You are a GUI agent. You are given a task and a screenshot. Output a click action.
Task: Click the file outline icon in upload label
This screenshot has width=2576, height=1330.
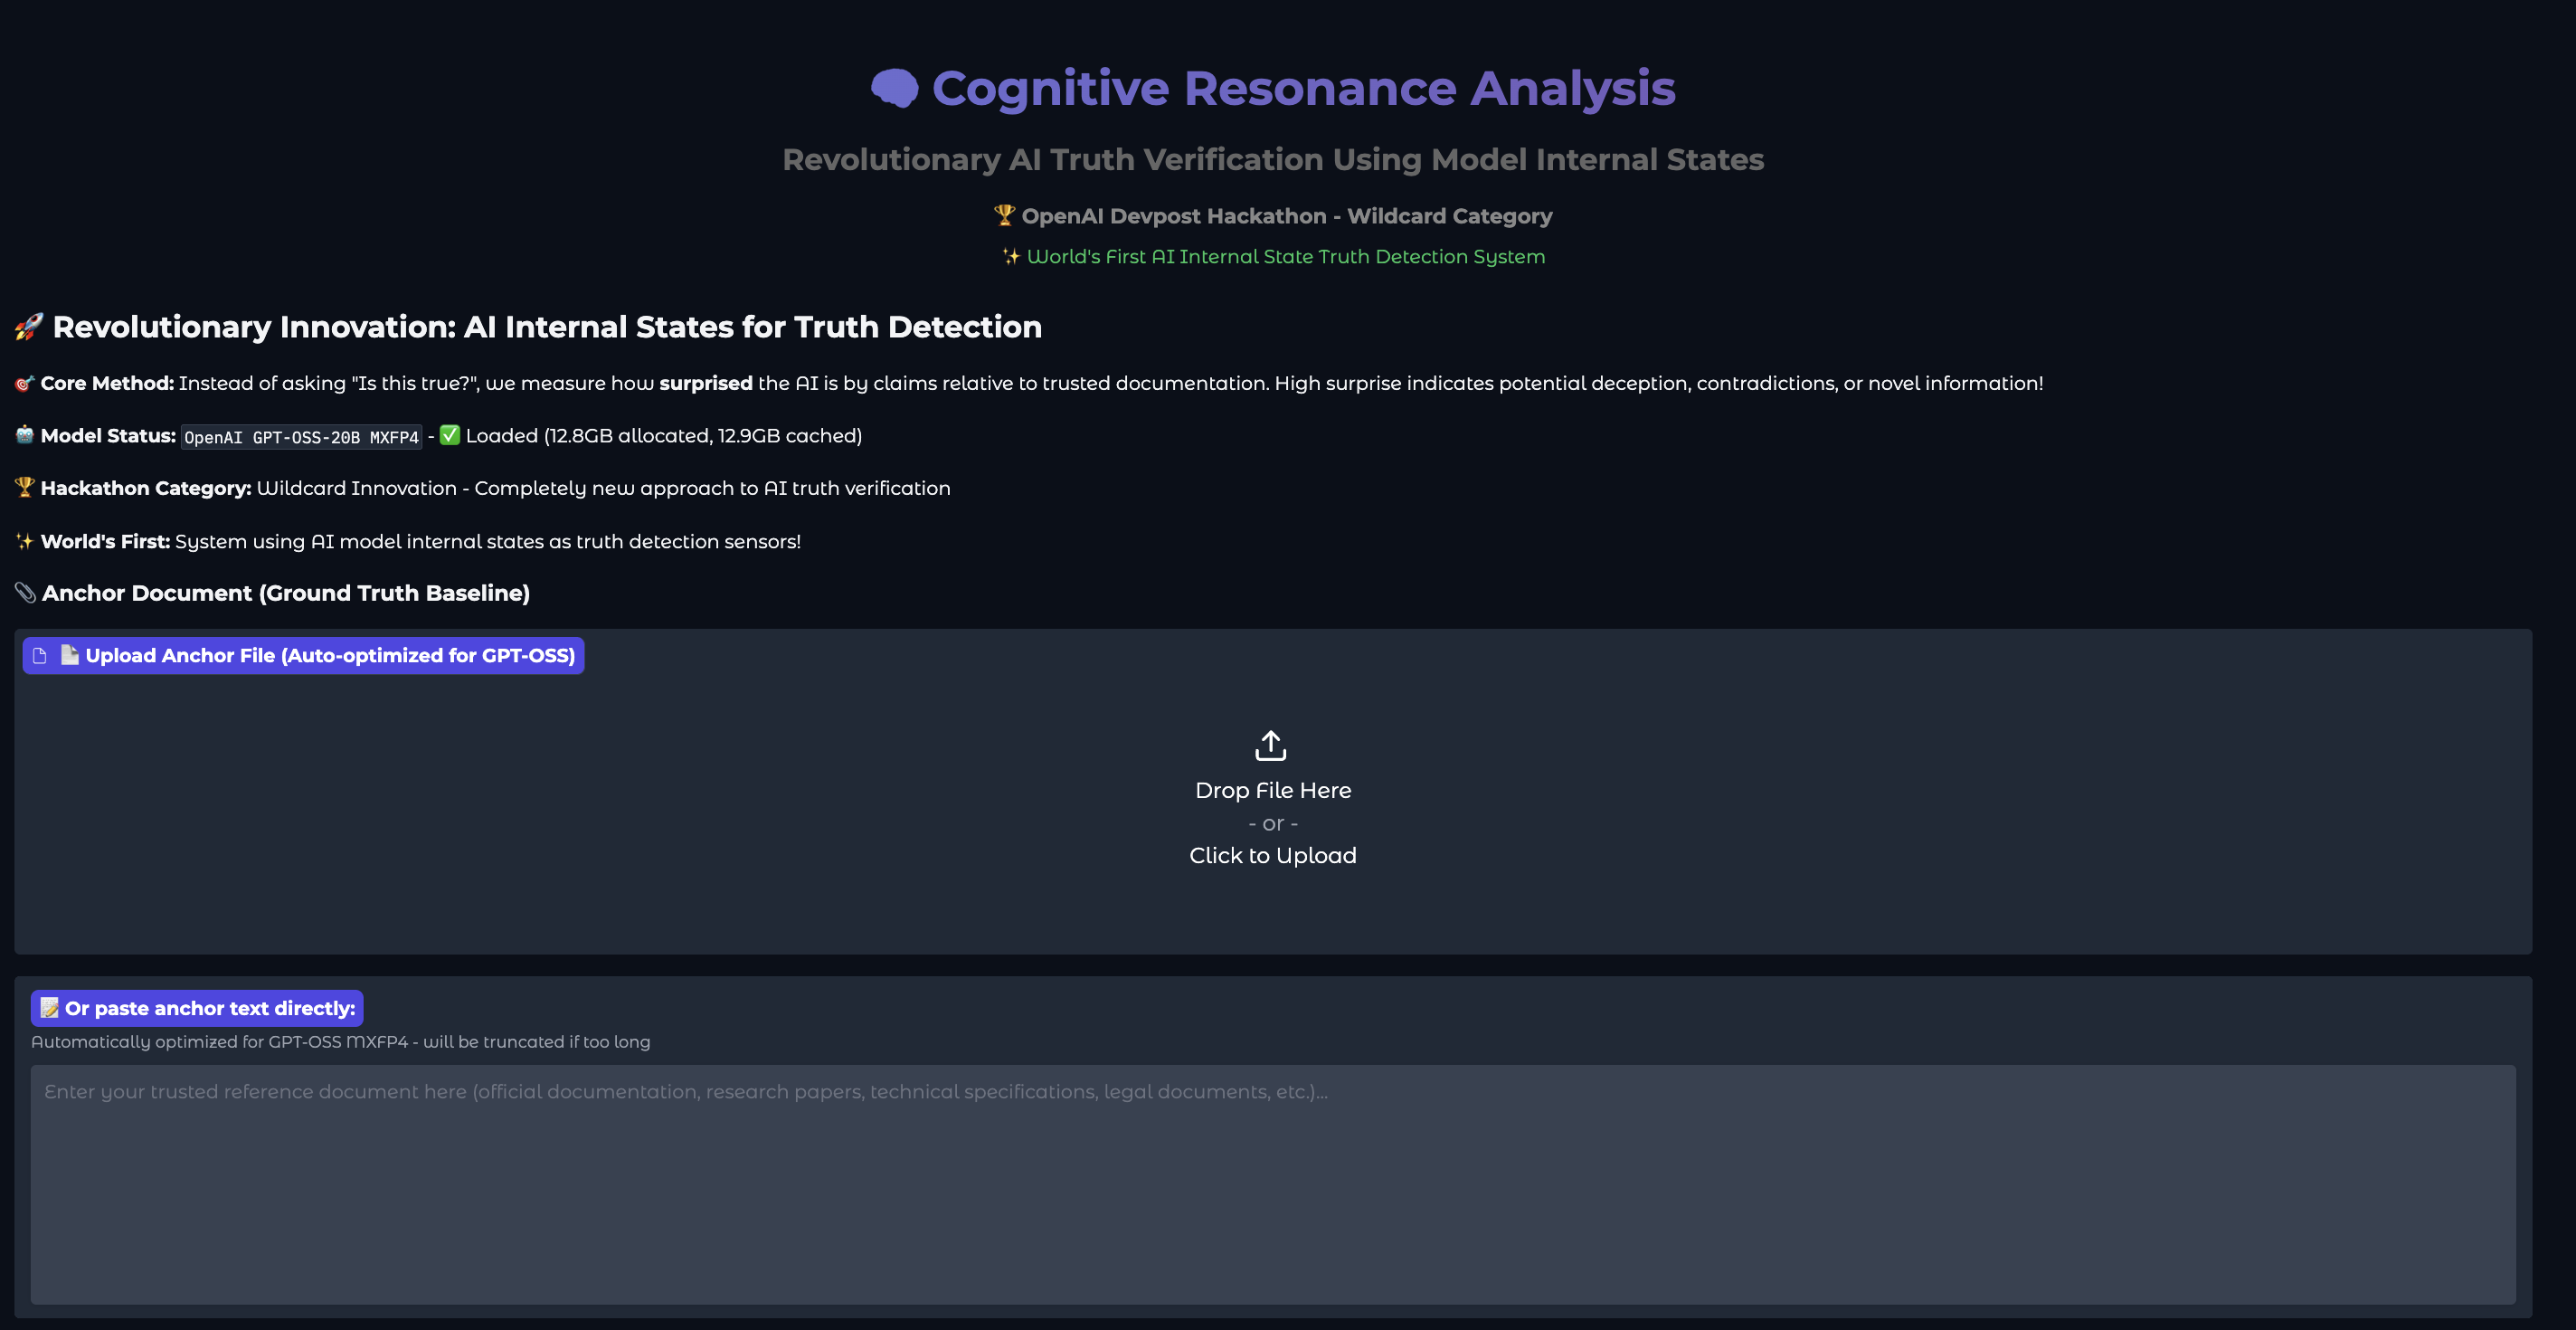[x=40, y=656]
